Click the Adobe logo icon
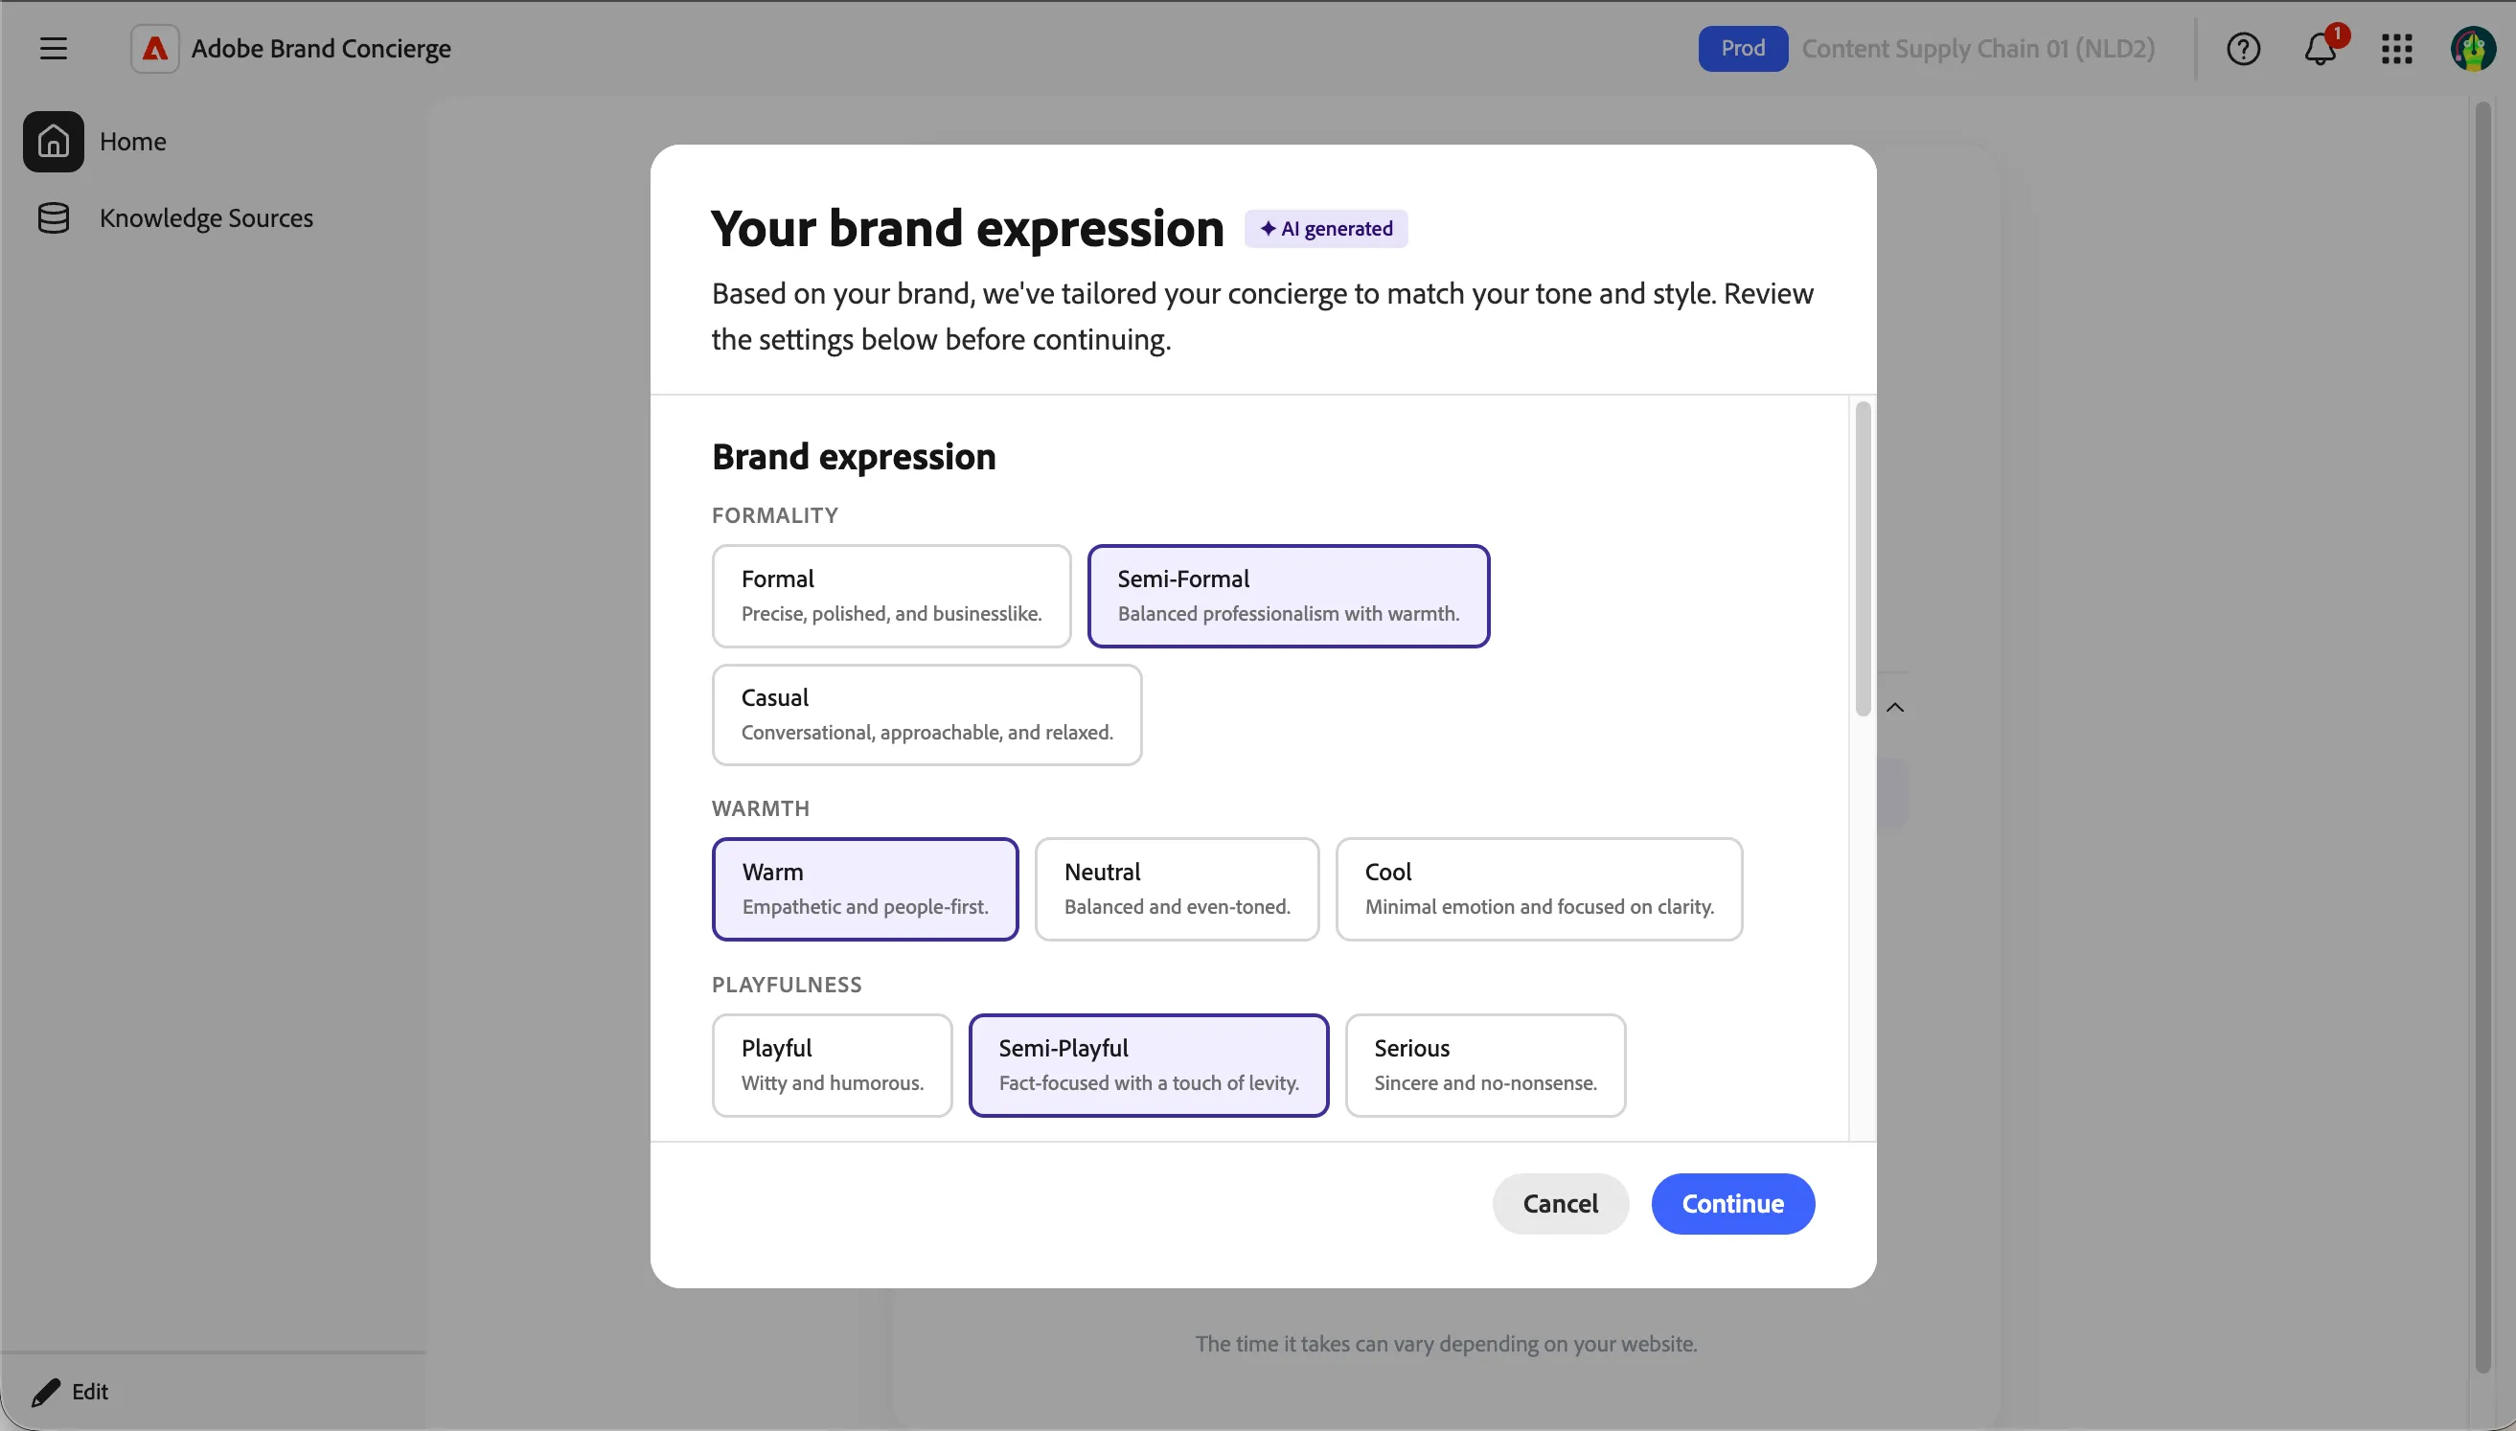The width and height of the screenshot is (2516, 1431). coord(154,48)
